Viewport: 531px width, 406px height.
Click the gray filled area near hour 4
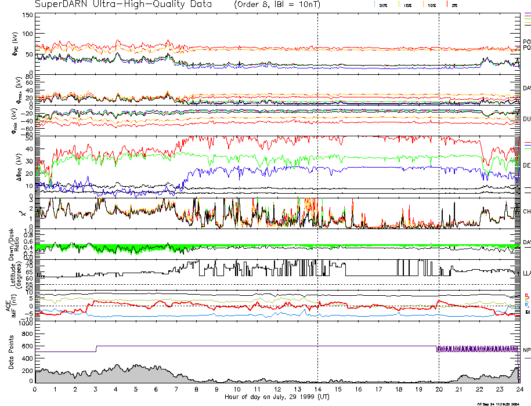pyautogui.click(x=116, y=376)
